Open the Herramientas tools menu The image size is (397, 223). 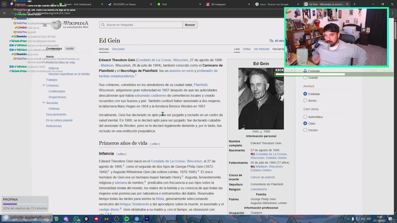coord(278,49)
